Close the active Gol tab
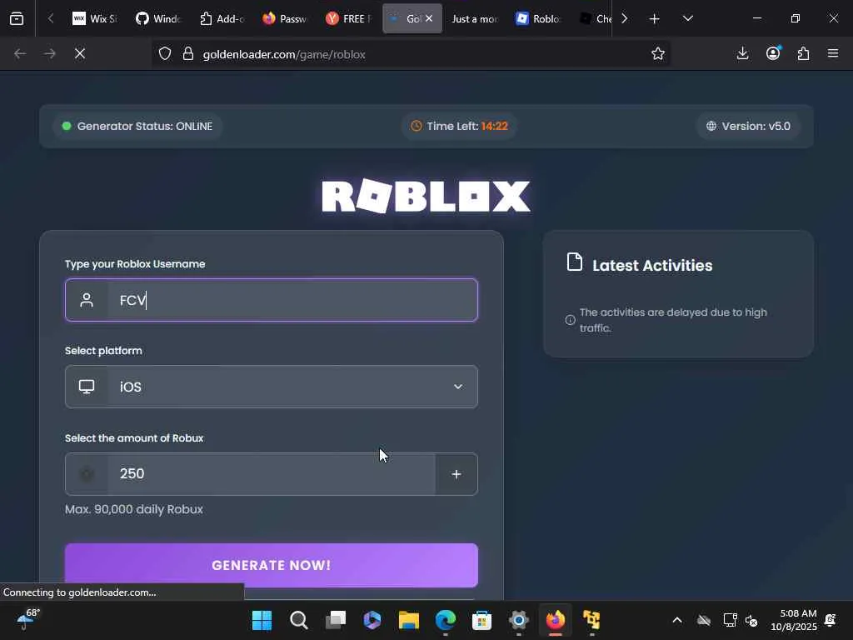This screenshot has width=853, height=640. point(429,18)
